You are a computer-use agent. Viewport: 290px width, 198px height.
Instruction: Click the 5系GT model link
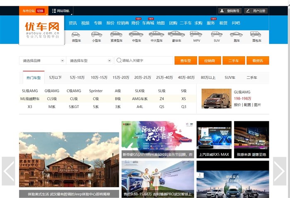(x=74, y=107)
